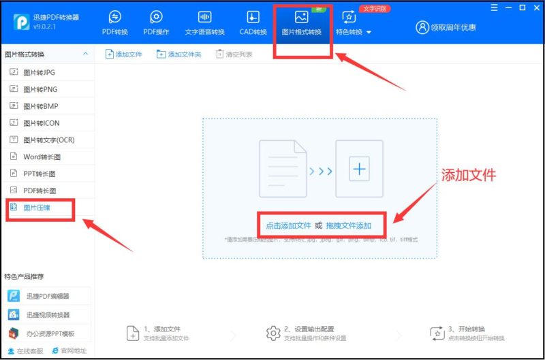This screenshot has width=545, height=360.
Task: Open 文字语音转换 from top toolbar
Action: [x=204, y=22]
